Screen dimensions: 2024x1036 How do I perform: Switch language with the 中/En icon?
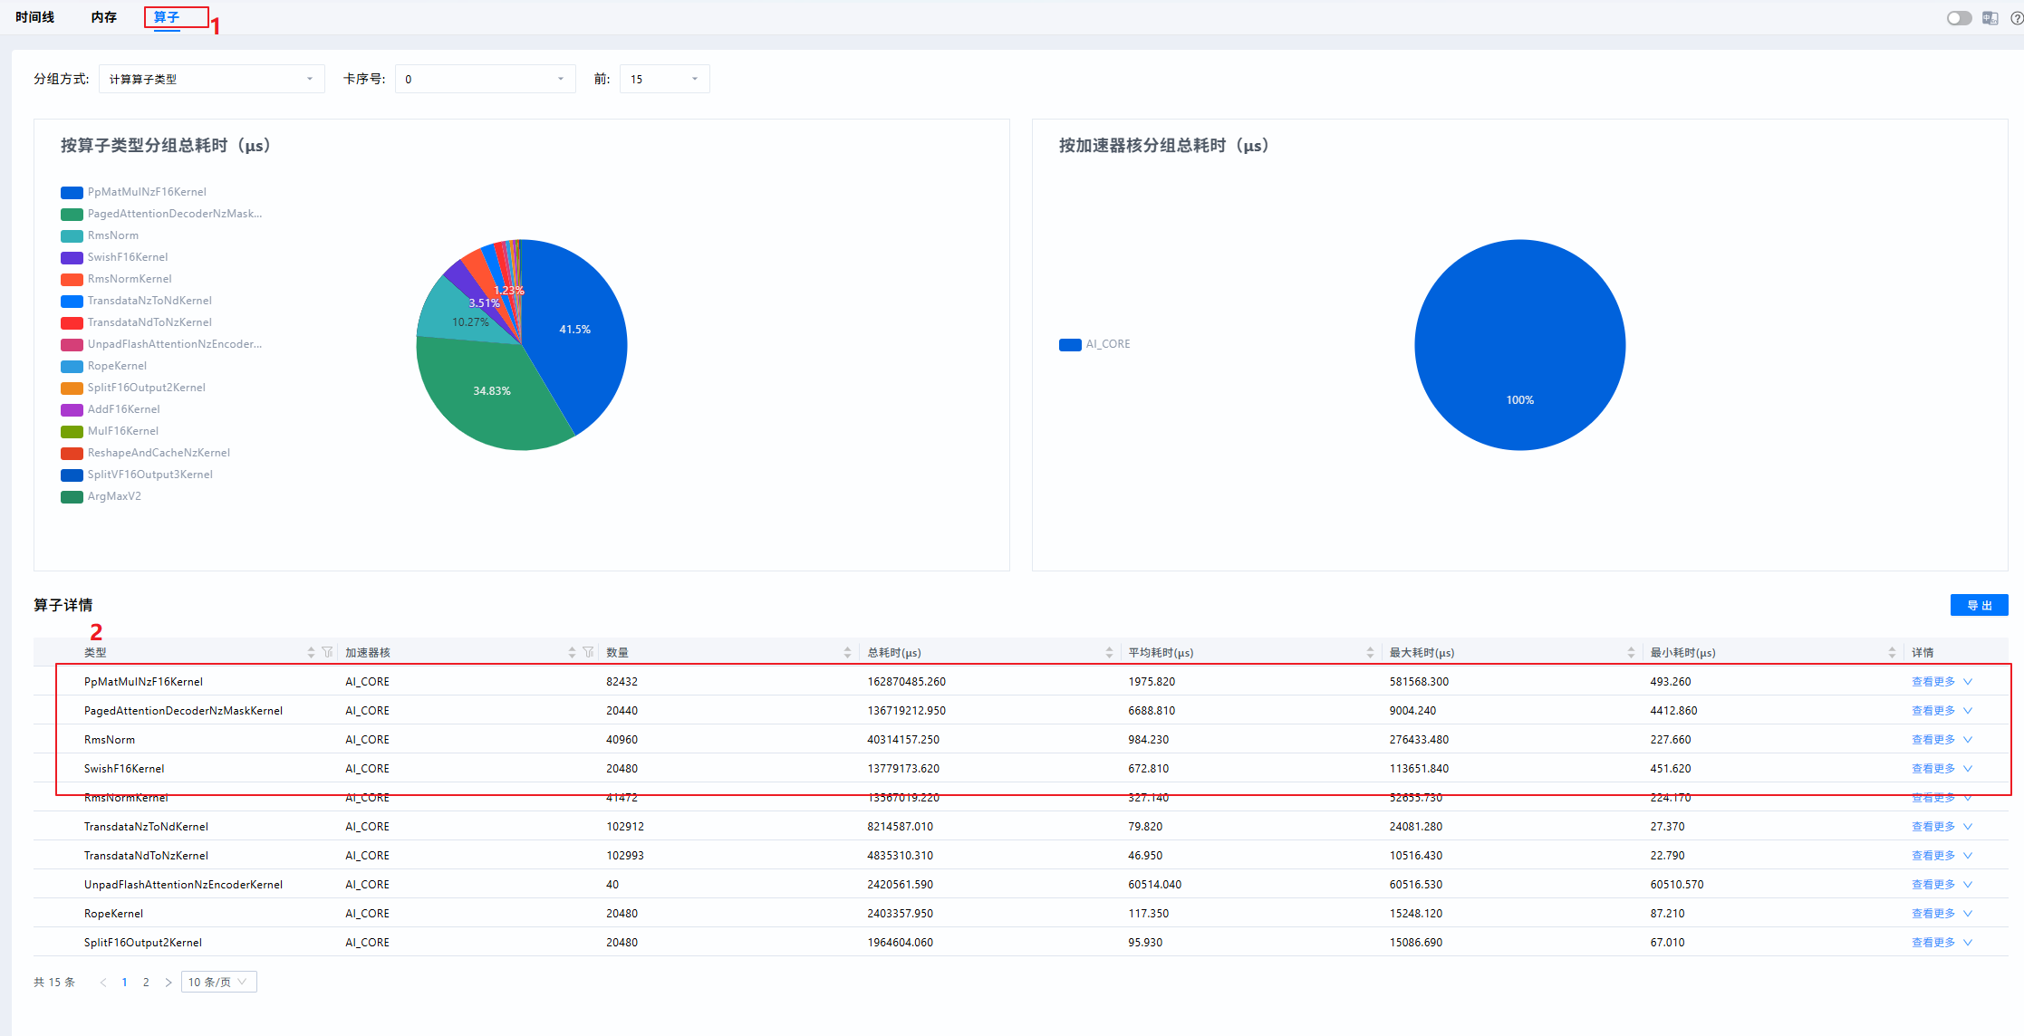pyautogui.click(x=1990, y=18)
